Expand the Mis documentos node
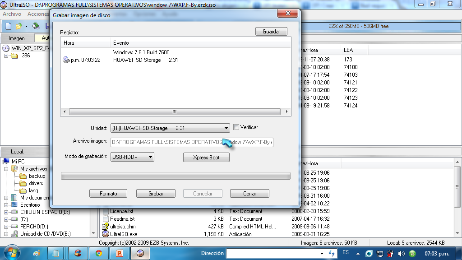 6,198
